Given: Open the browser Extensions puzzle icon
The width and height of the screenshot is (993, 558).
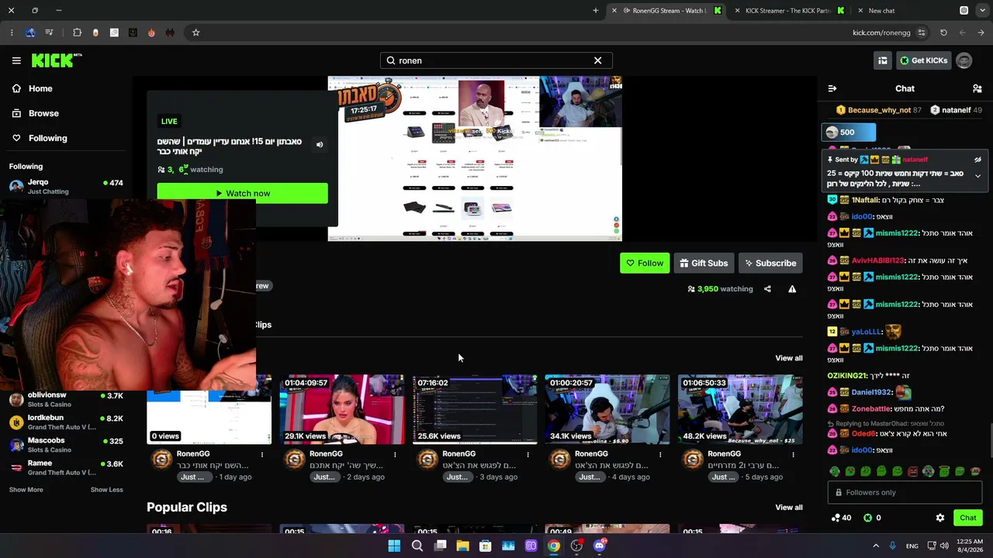Looking at the screenshot, I should [77, 33].
